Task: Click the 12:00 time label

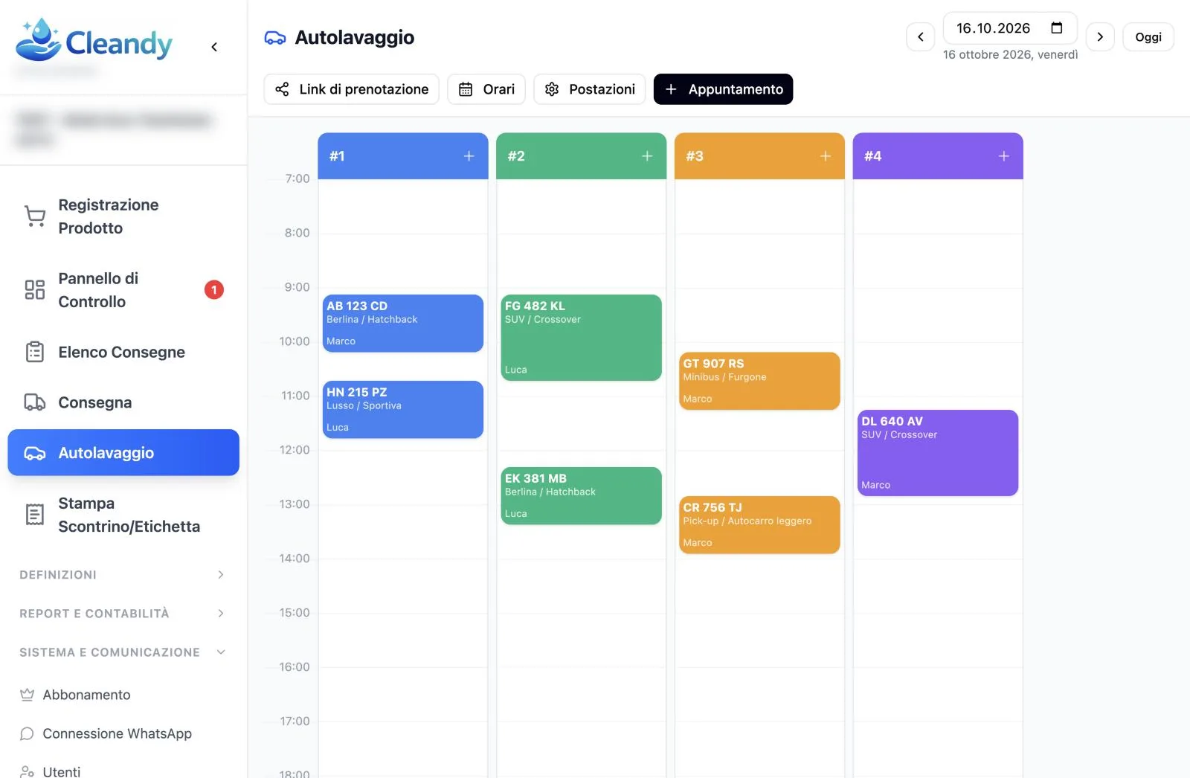Action: [x=295, y=450]
